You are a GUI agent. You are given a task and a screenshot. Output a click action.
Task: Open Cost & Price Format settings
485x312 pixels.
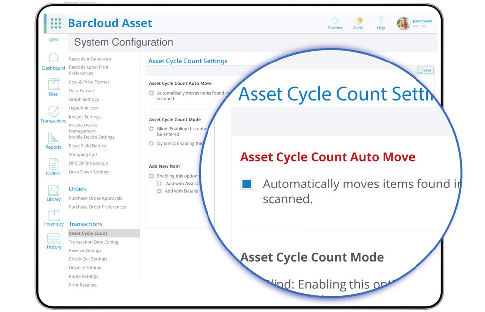tap(89, 82)
